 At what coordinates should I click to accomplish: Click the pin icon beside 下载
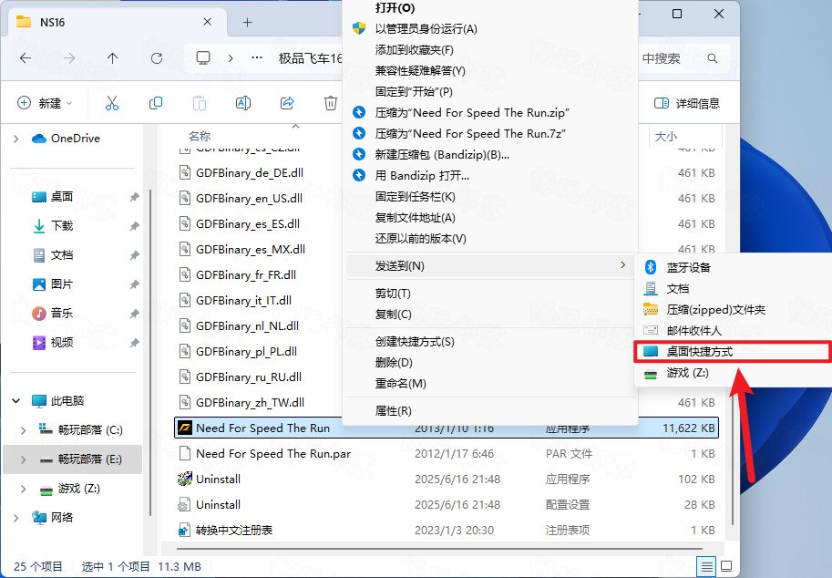(x=134, y=226)
